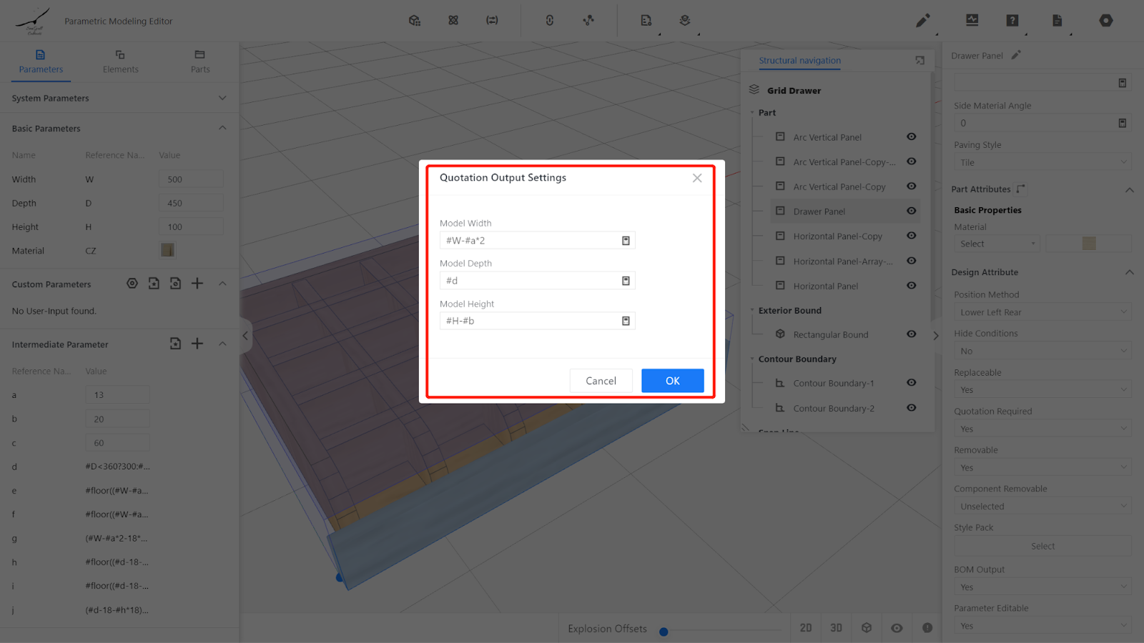Click the plus icon in Intermediate Parameter

point(197,344)
